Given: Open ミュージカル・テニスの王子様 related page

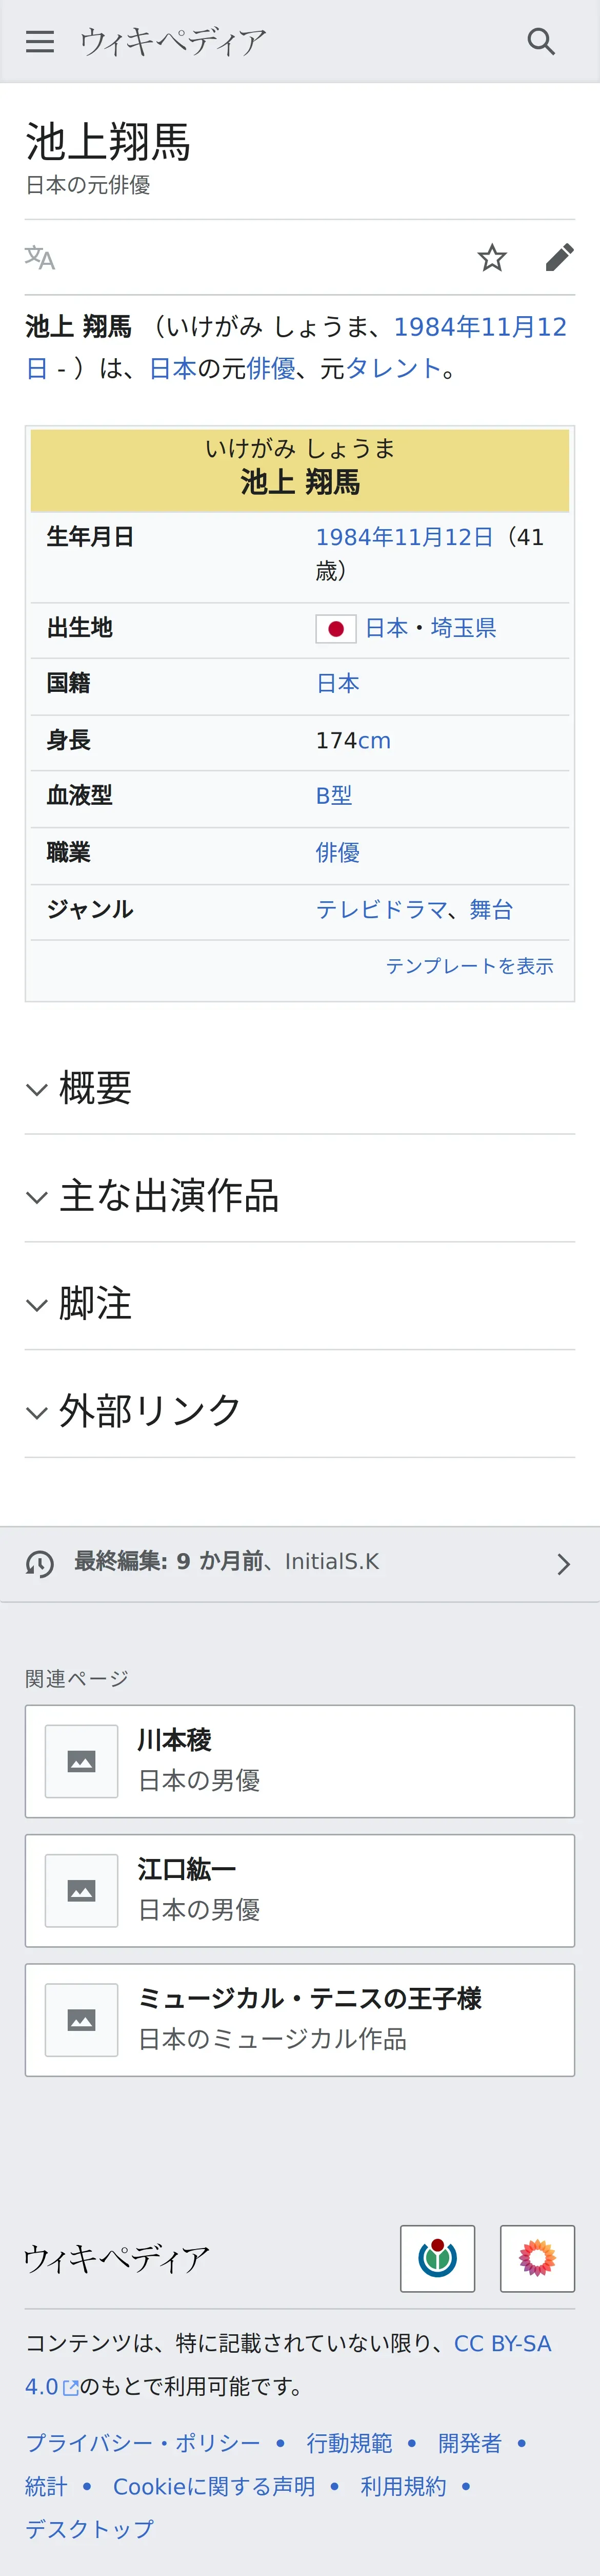Looking at the screenshot, I should [299, 2020].
